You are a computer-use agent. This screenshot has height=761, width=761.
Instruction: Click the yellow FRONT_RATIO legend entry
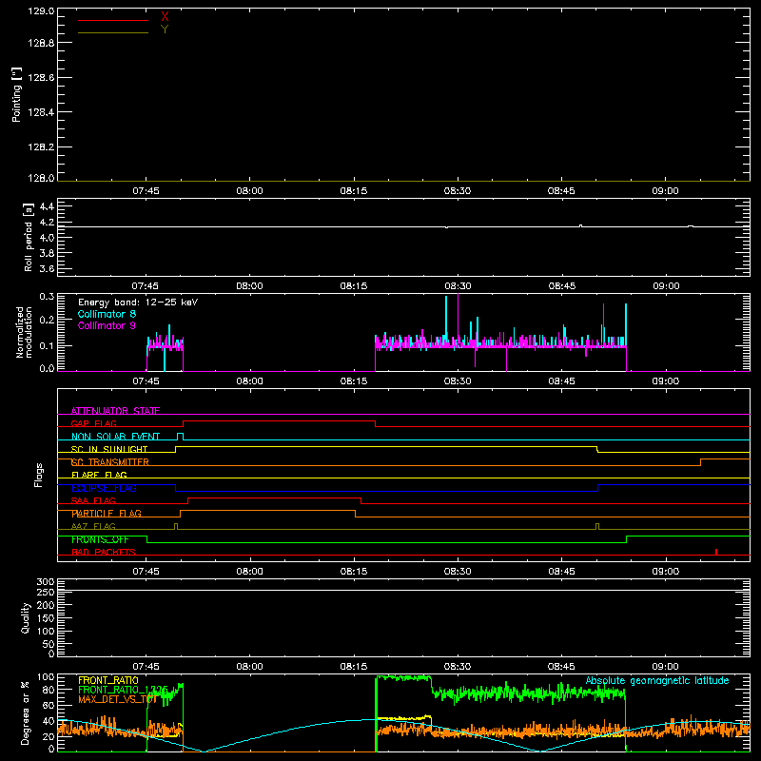coord(108,680)
